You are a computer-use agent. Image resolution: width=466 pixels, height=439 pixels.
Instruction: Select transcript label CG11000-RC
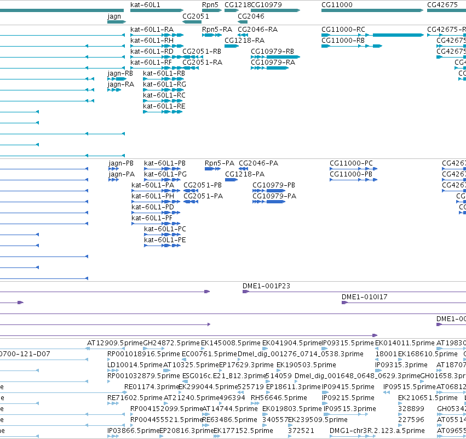click(x=343, y=30)
